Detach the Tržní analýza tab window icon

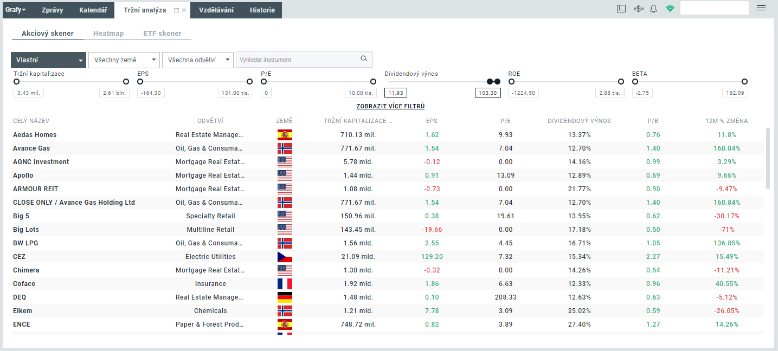pos(176,10)
